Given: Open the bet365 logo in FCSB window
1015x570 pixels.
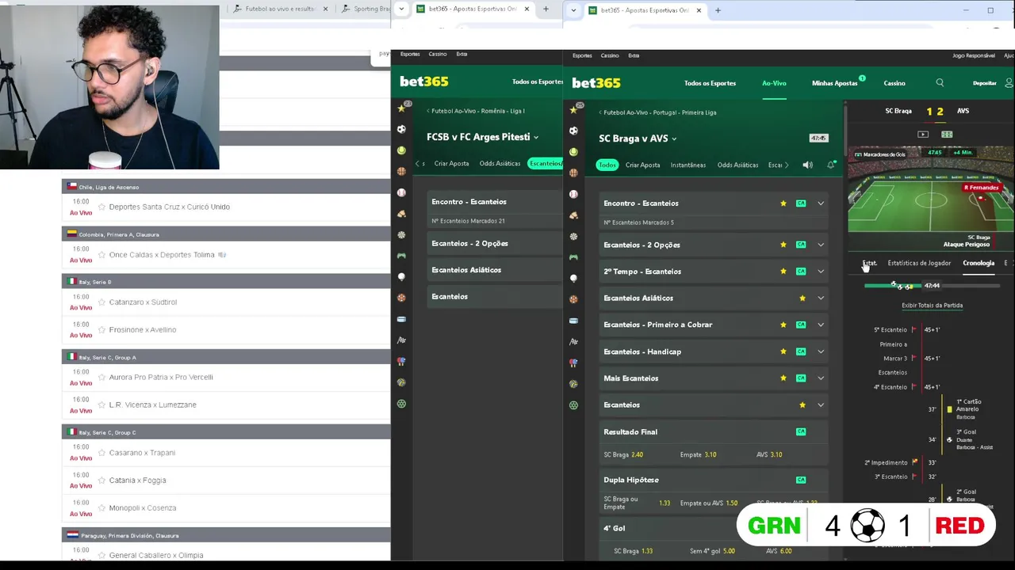Looking at the screenshot, I should (424, 81).
